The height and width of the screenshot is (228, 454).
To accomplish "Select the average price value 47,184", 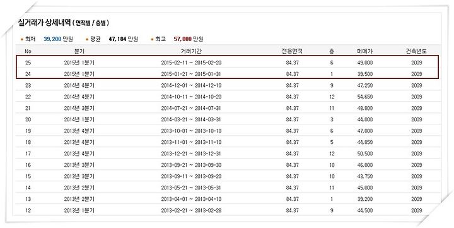I will pos(117,39).
